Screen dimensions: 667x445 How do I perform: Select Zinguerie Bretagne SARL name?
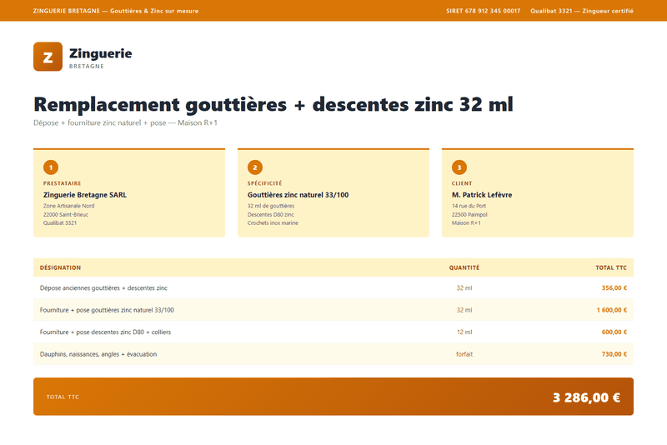pyautogui.click(x=85, y=195)
